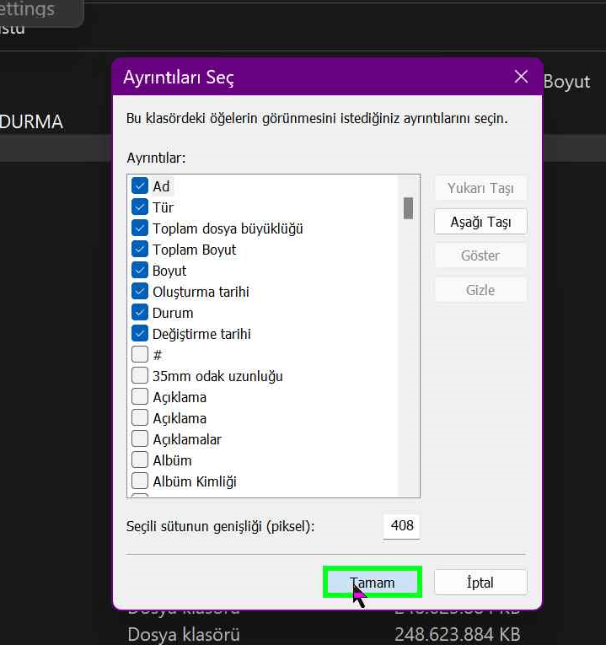Uncheck Toplam dosya büyüklüğü checkbox
The height and width of the screenshot is (645, 606).
[140, 228]
